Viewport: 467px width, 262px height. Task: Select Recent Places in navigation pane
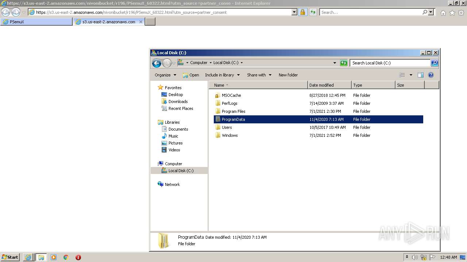point(181,108)
